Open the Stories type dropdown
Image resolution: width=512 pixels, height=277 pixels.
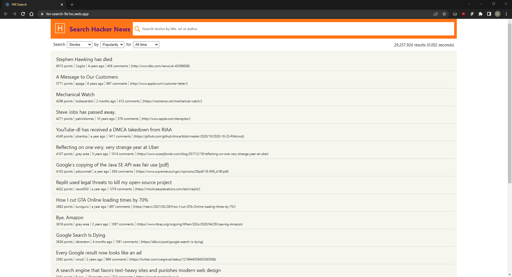tap(79, 45)
